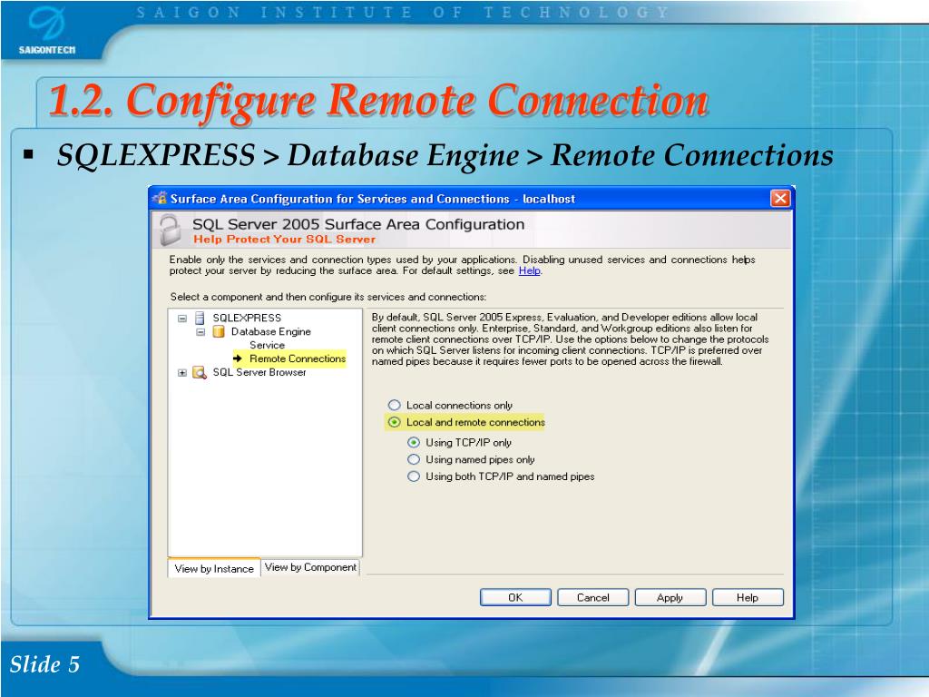Click the SaigonTech logo

click(x=47, y=30)
